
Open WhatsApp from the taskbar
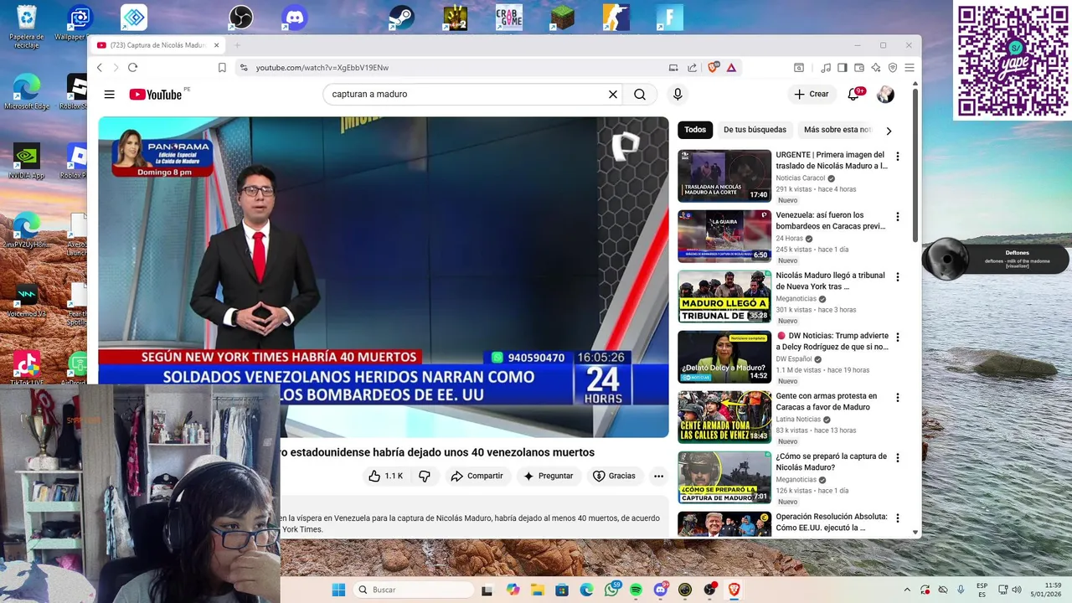tap(611, 590)
